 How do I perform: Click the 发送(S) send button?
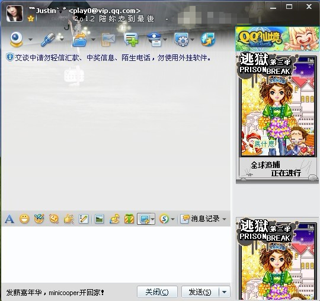click(200, 292)
